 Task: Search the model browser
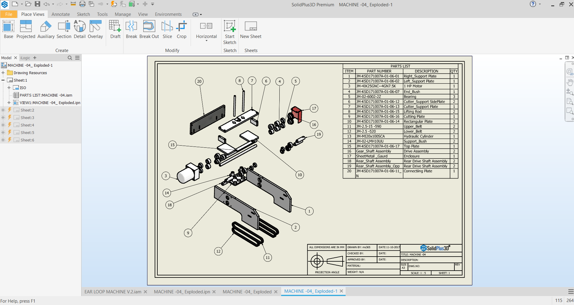pyautogui.click(x=70, y=58)
